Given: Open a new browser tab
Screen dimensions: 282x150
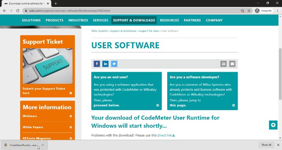Looking at the screenshot, I should coord(56,3).
